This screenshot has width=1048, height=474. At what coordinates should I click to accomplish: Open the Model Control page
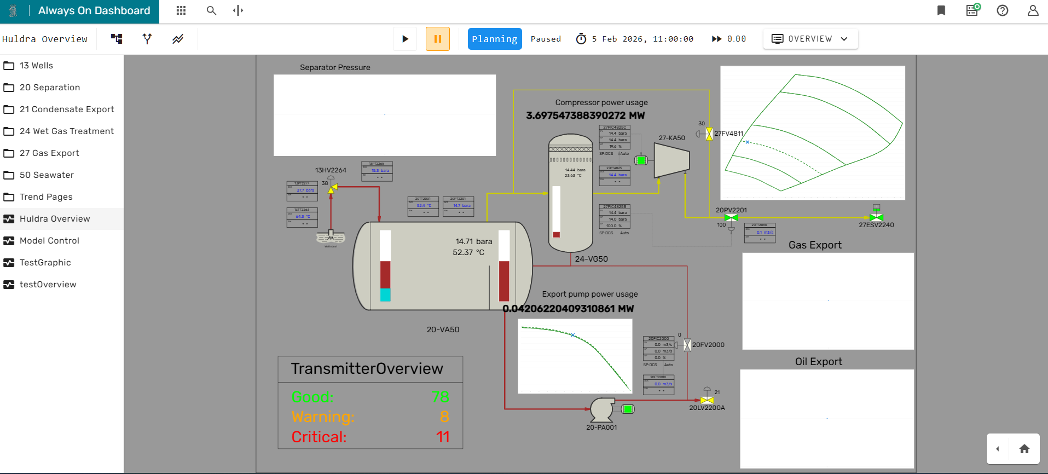click(49, 241)
